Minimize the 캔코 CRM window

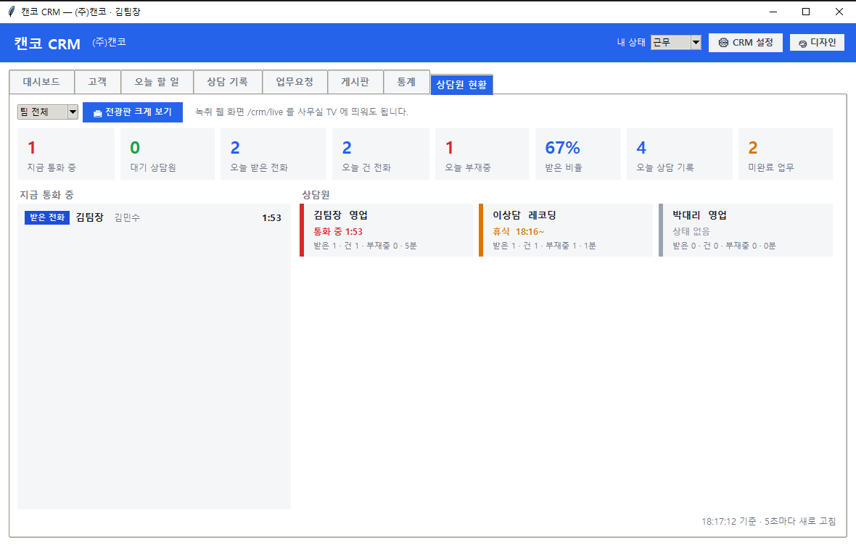click(773, 12)
